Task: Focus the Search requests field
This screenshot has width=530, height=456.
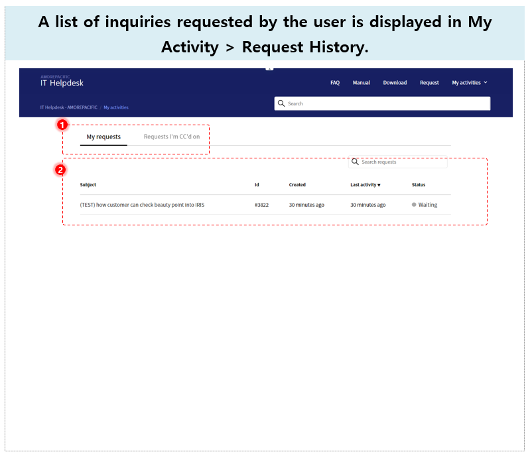Action: coord(398,162)
